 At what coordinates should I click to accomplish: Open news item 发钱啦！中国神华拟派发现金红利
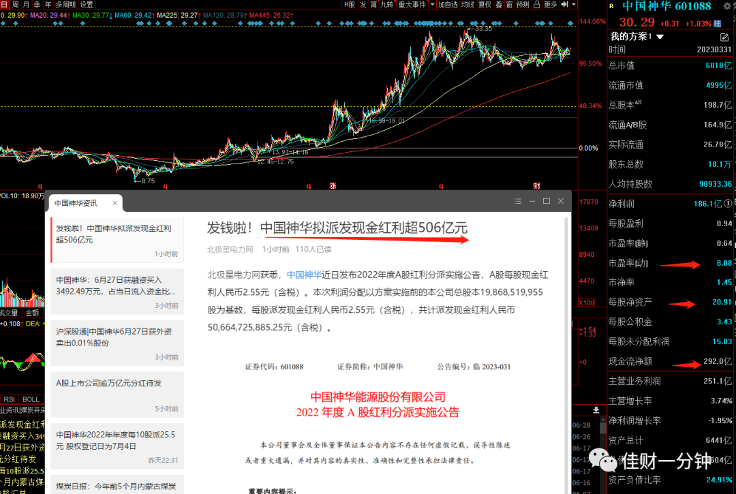[x=117, y=240]
